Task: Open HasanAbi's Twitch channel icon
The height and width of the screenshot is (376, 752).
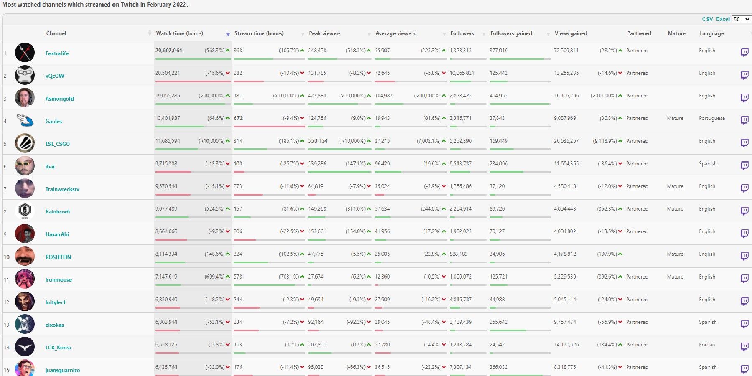Action: click(744, 234)
